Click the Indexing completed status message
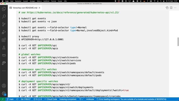 68,99
